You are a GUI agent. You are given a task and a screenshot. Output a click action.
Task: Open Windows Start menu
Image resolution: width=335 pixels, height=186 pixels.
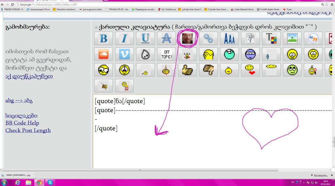[x=4, y=183]
